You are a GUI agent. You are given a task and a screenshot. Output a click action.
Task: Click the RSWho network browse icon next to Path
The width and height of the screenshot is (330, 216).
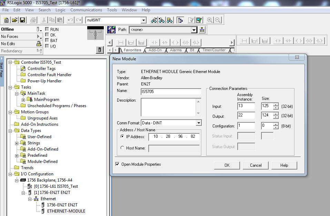pos(202,30)
